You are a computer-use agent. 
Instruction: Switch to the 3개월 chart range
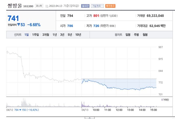coord(46,35)
